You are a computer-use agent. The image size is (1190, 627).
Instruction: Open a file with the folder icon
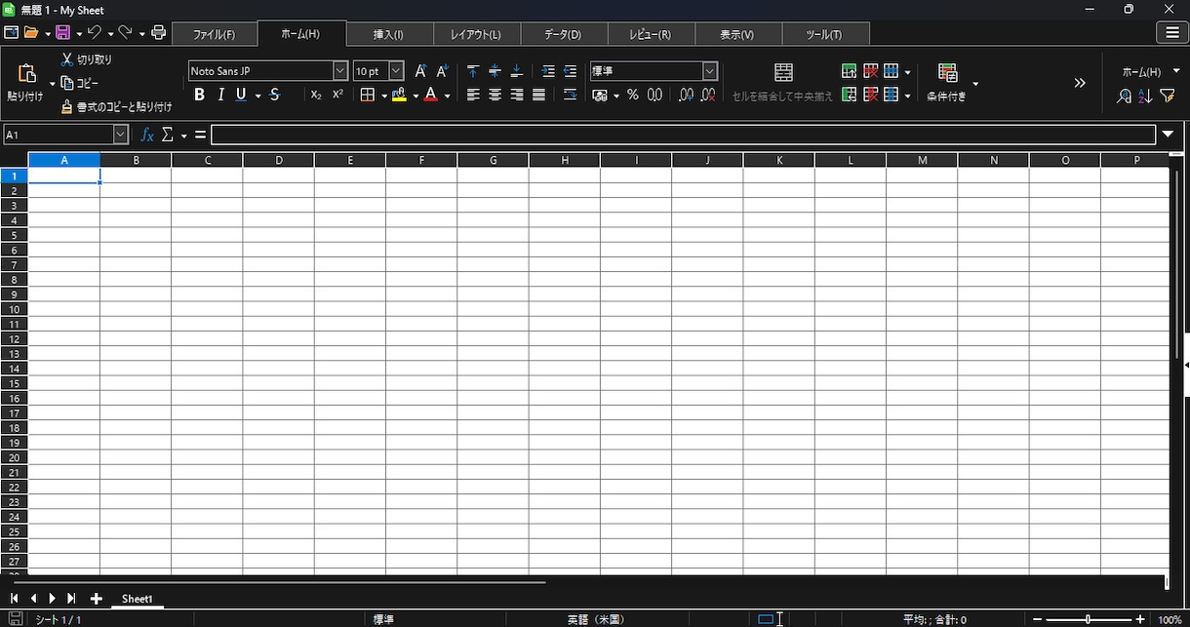(31, 32)
